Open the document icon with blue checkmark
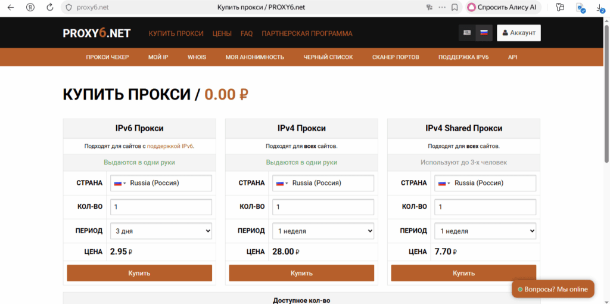Viewport: 610px width, 304px height. (x=580, y=7)
